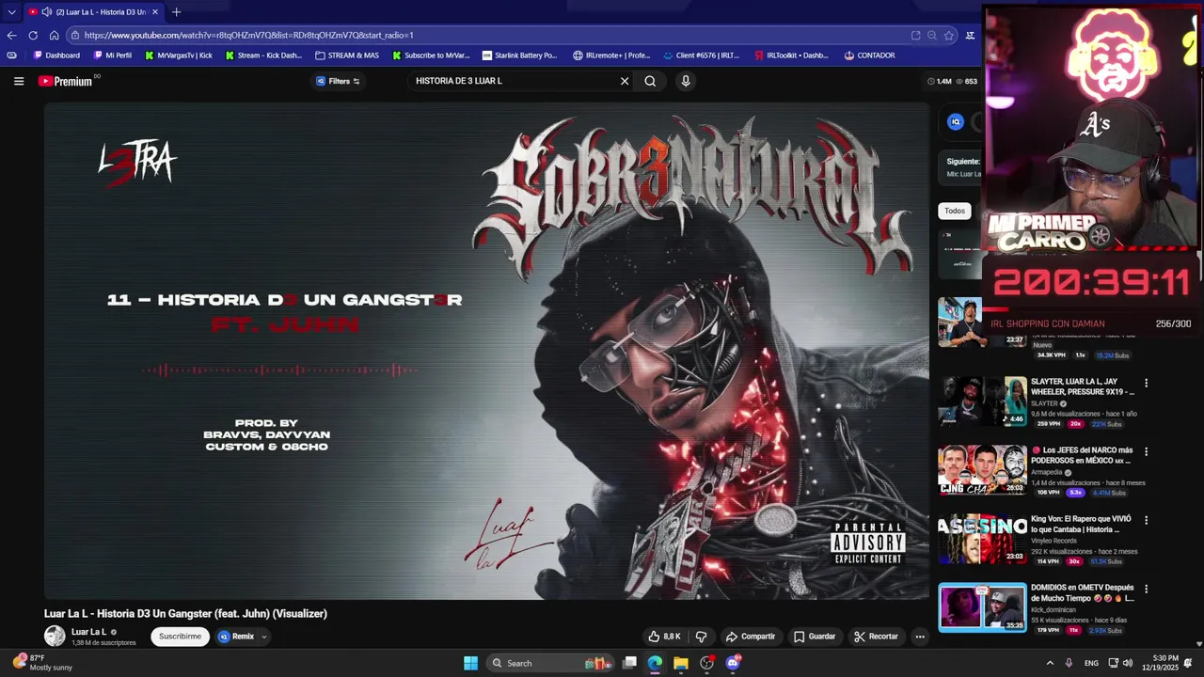Image resolution: width=1204 pixels, height=677 pixels.
Task: Like the video with 8,8 K thumbs up
Action: point(664,637)
